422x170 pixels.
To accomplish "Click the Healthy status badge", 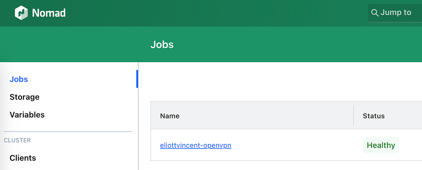I will click(x=381, y=145).
